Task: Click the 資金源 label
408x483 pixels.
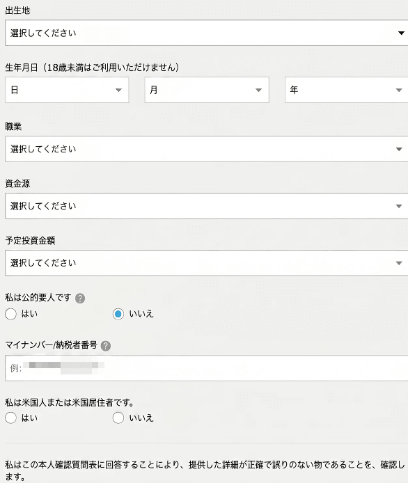Action: pyautogui.click(x=17, y=184)
